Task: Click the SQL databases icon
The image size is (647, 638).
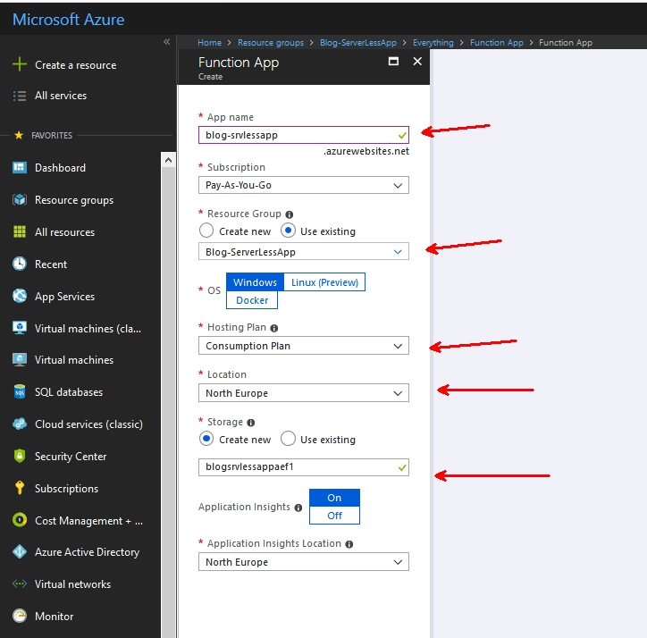Action: [20, 392]
